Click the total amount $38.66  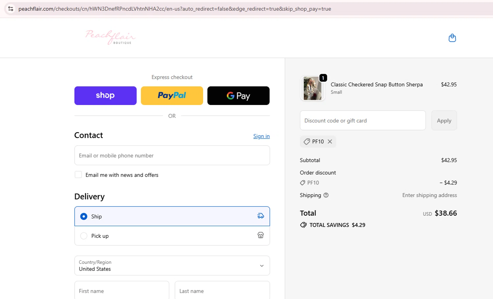coord(446,213)
